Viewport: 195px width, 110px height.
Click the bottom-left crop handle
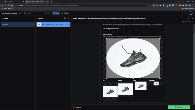click(106, 78)
